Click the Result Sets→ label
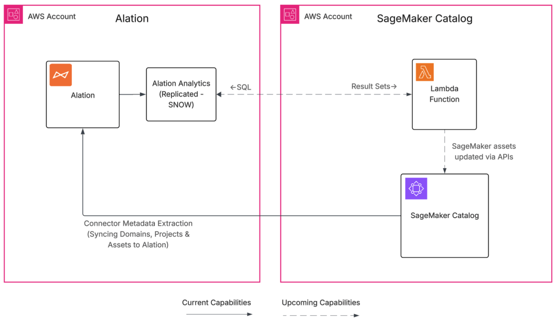The width and height of the screenshot is (556, 326). click(374, 86)
